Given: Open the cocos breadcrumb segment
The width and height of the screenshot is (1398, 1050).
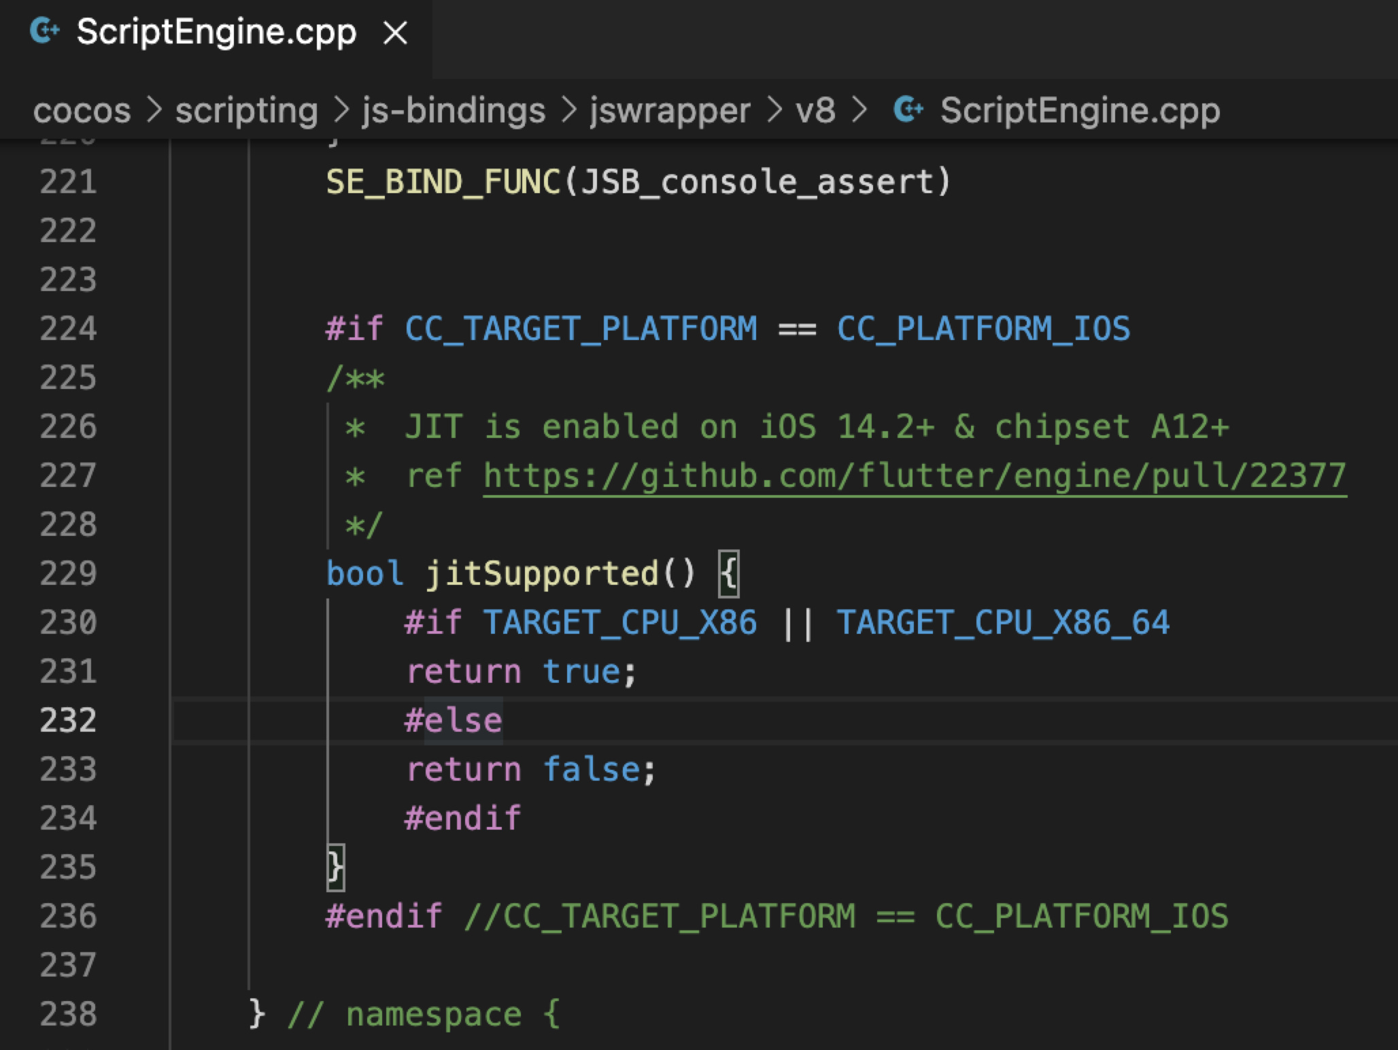Looking at the screenshot, I should coord(82,110).
